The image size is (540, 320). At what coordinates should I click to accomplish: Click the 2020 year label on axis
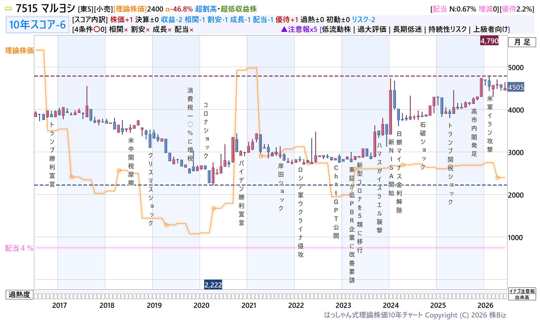pyautogui.click(x=201, y=305)
